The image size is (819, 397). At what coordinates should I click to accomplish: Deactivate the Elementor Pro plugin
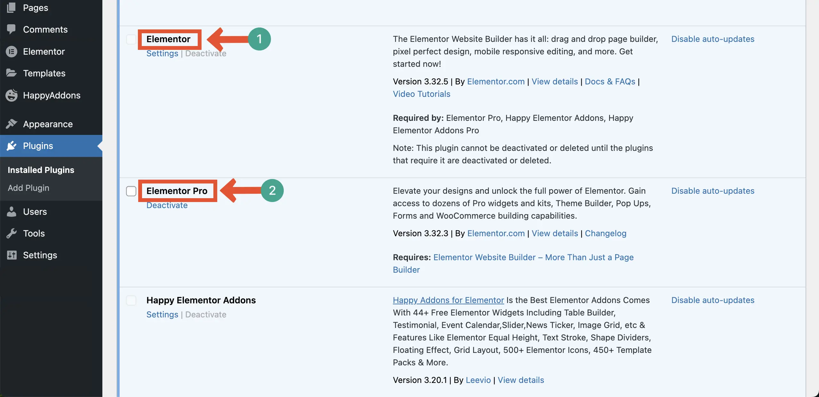167,205
